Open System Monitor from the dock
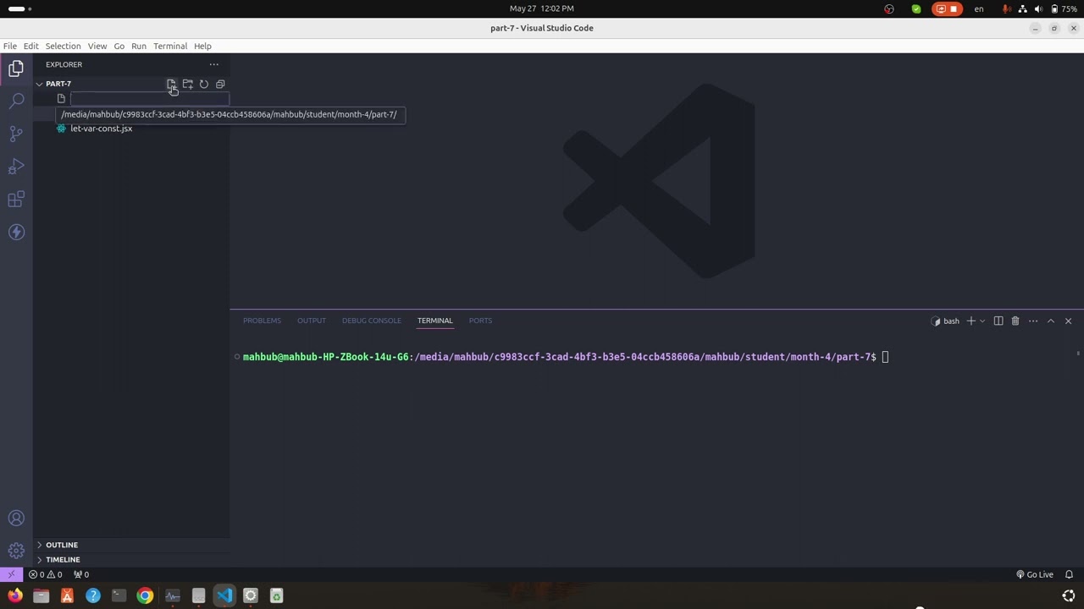Screen dimensions: 1084x609 coord(172,596)
